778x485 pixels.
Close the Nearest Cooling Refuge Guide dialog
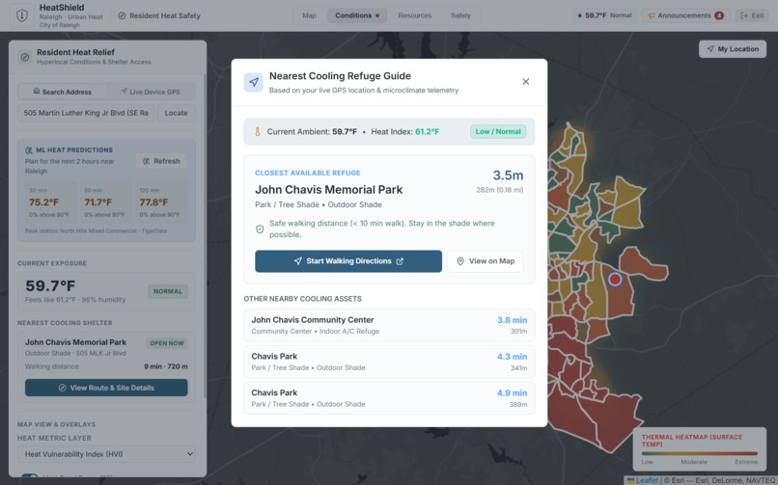pos(526,82)
